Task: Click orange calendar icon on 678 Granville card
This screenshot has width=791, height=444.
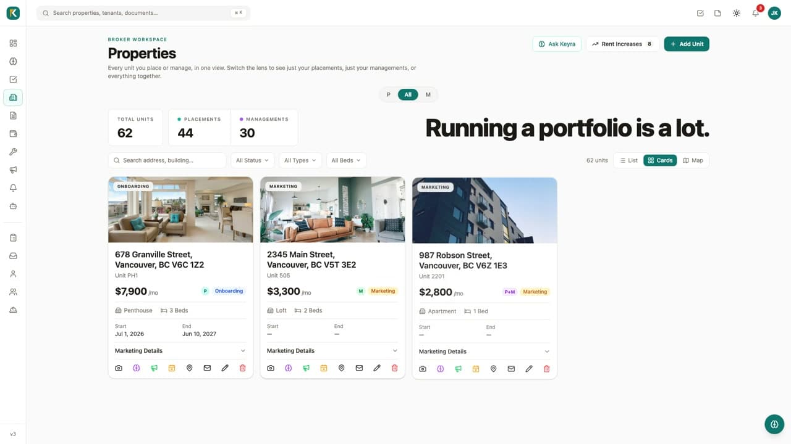Action: coord(172,368)
